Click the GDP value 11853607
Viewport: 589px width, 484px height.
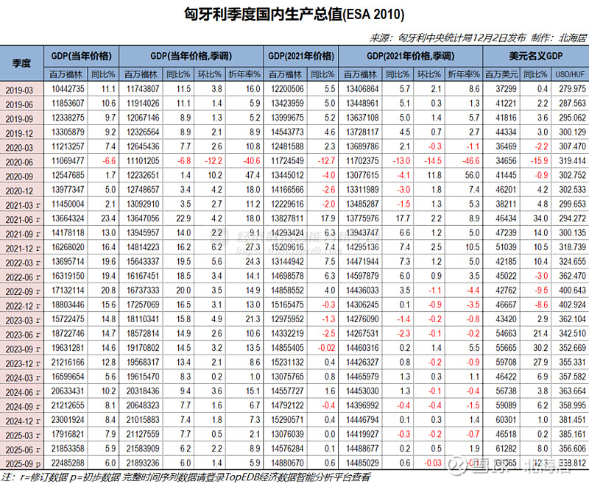(68, 103)
